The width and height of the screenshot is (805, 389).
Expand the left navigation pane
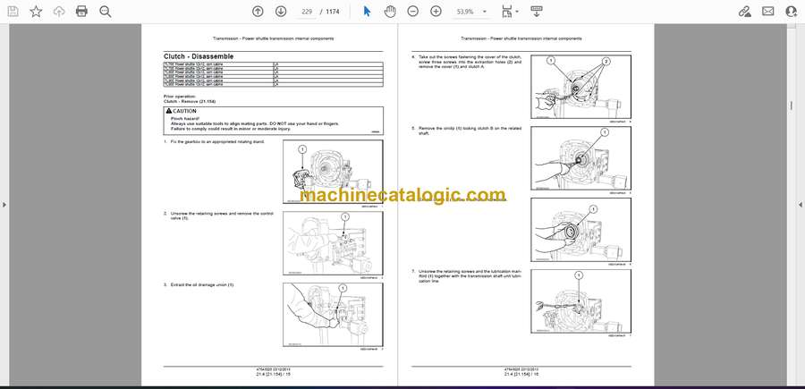(4, 205)
